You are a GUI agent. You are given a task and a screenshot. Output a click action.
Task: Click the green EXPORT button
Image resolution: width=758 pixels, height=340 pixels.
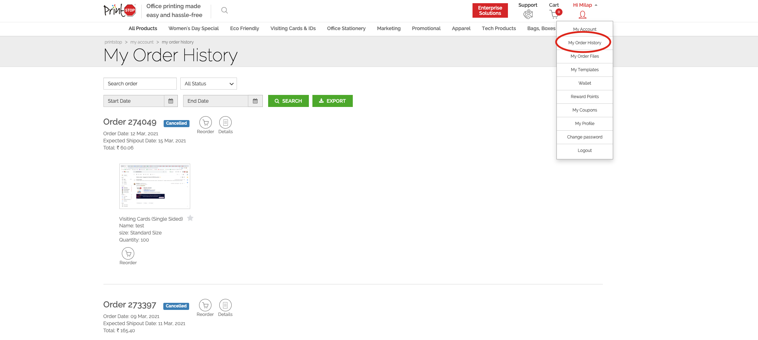coord(333,101)
